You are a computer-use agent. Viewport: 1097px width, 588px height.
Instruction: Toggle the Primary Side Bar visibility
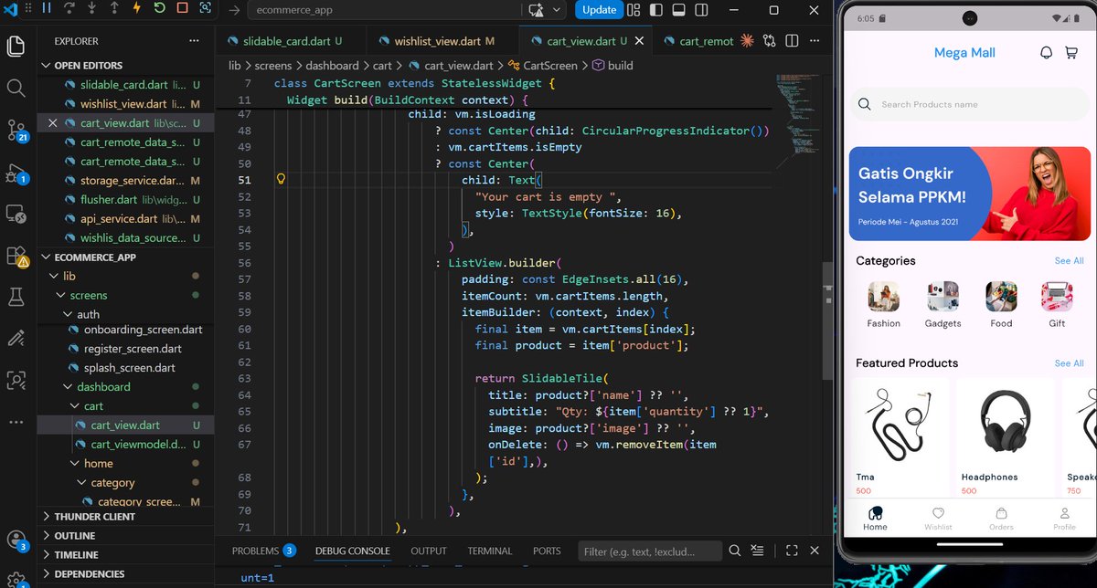coord(655,9)
